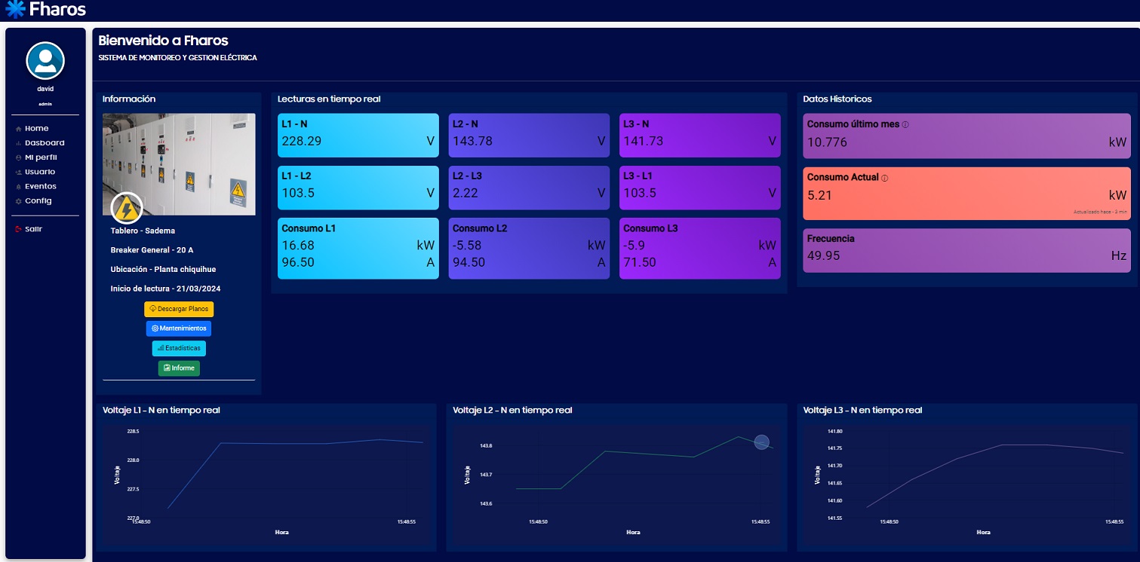Open Eventos using the bell icon

18,187
